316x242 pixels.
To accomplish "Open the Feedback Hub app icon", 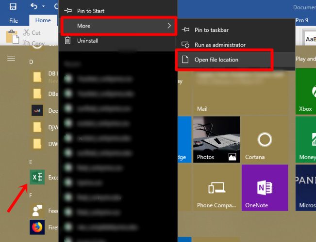I will (37, 211).
